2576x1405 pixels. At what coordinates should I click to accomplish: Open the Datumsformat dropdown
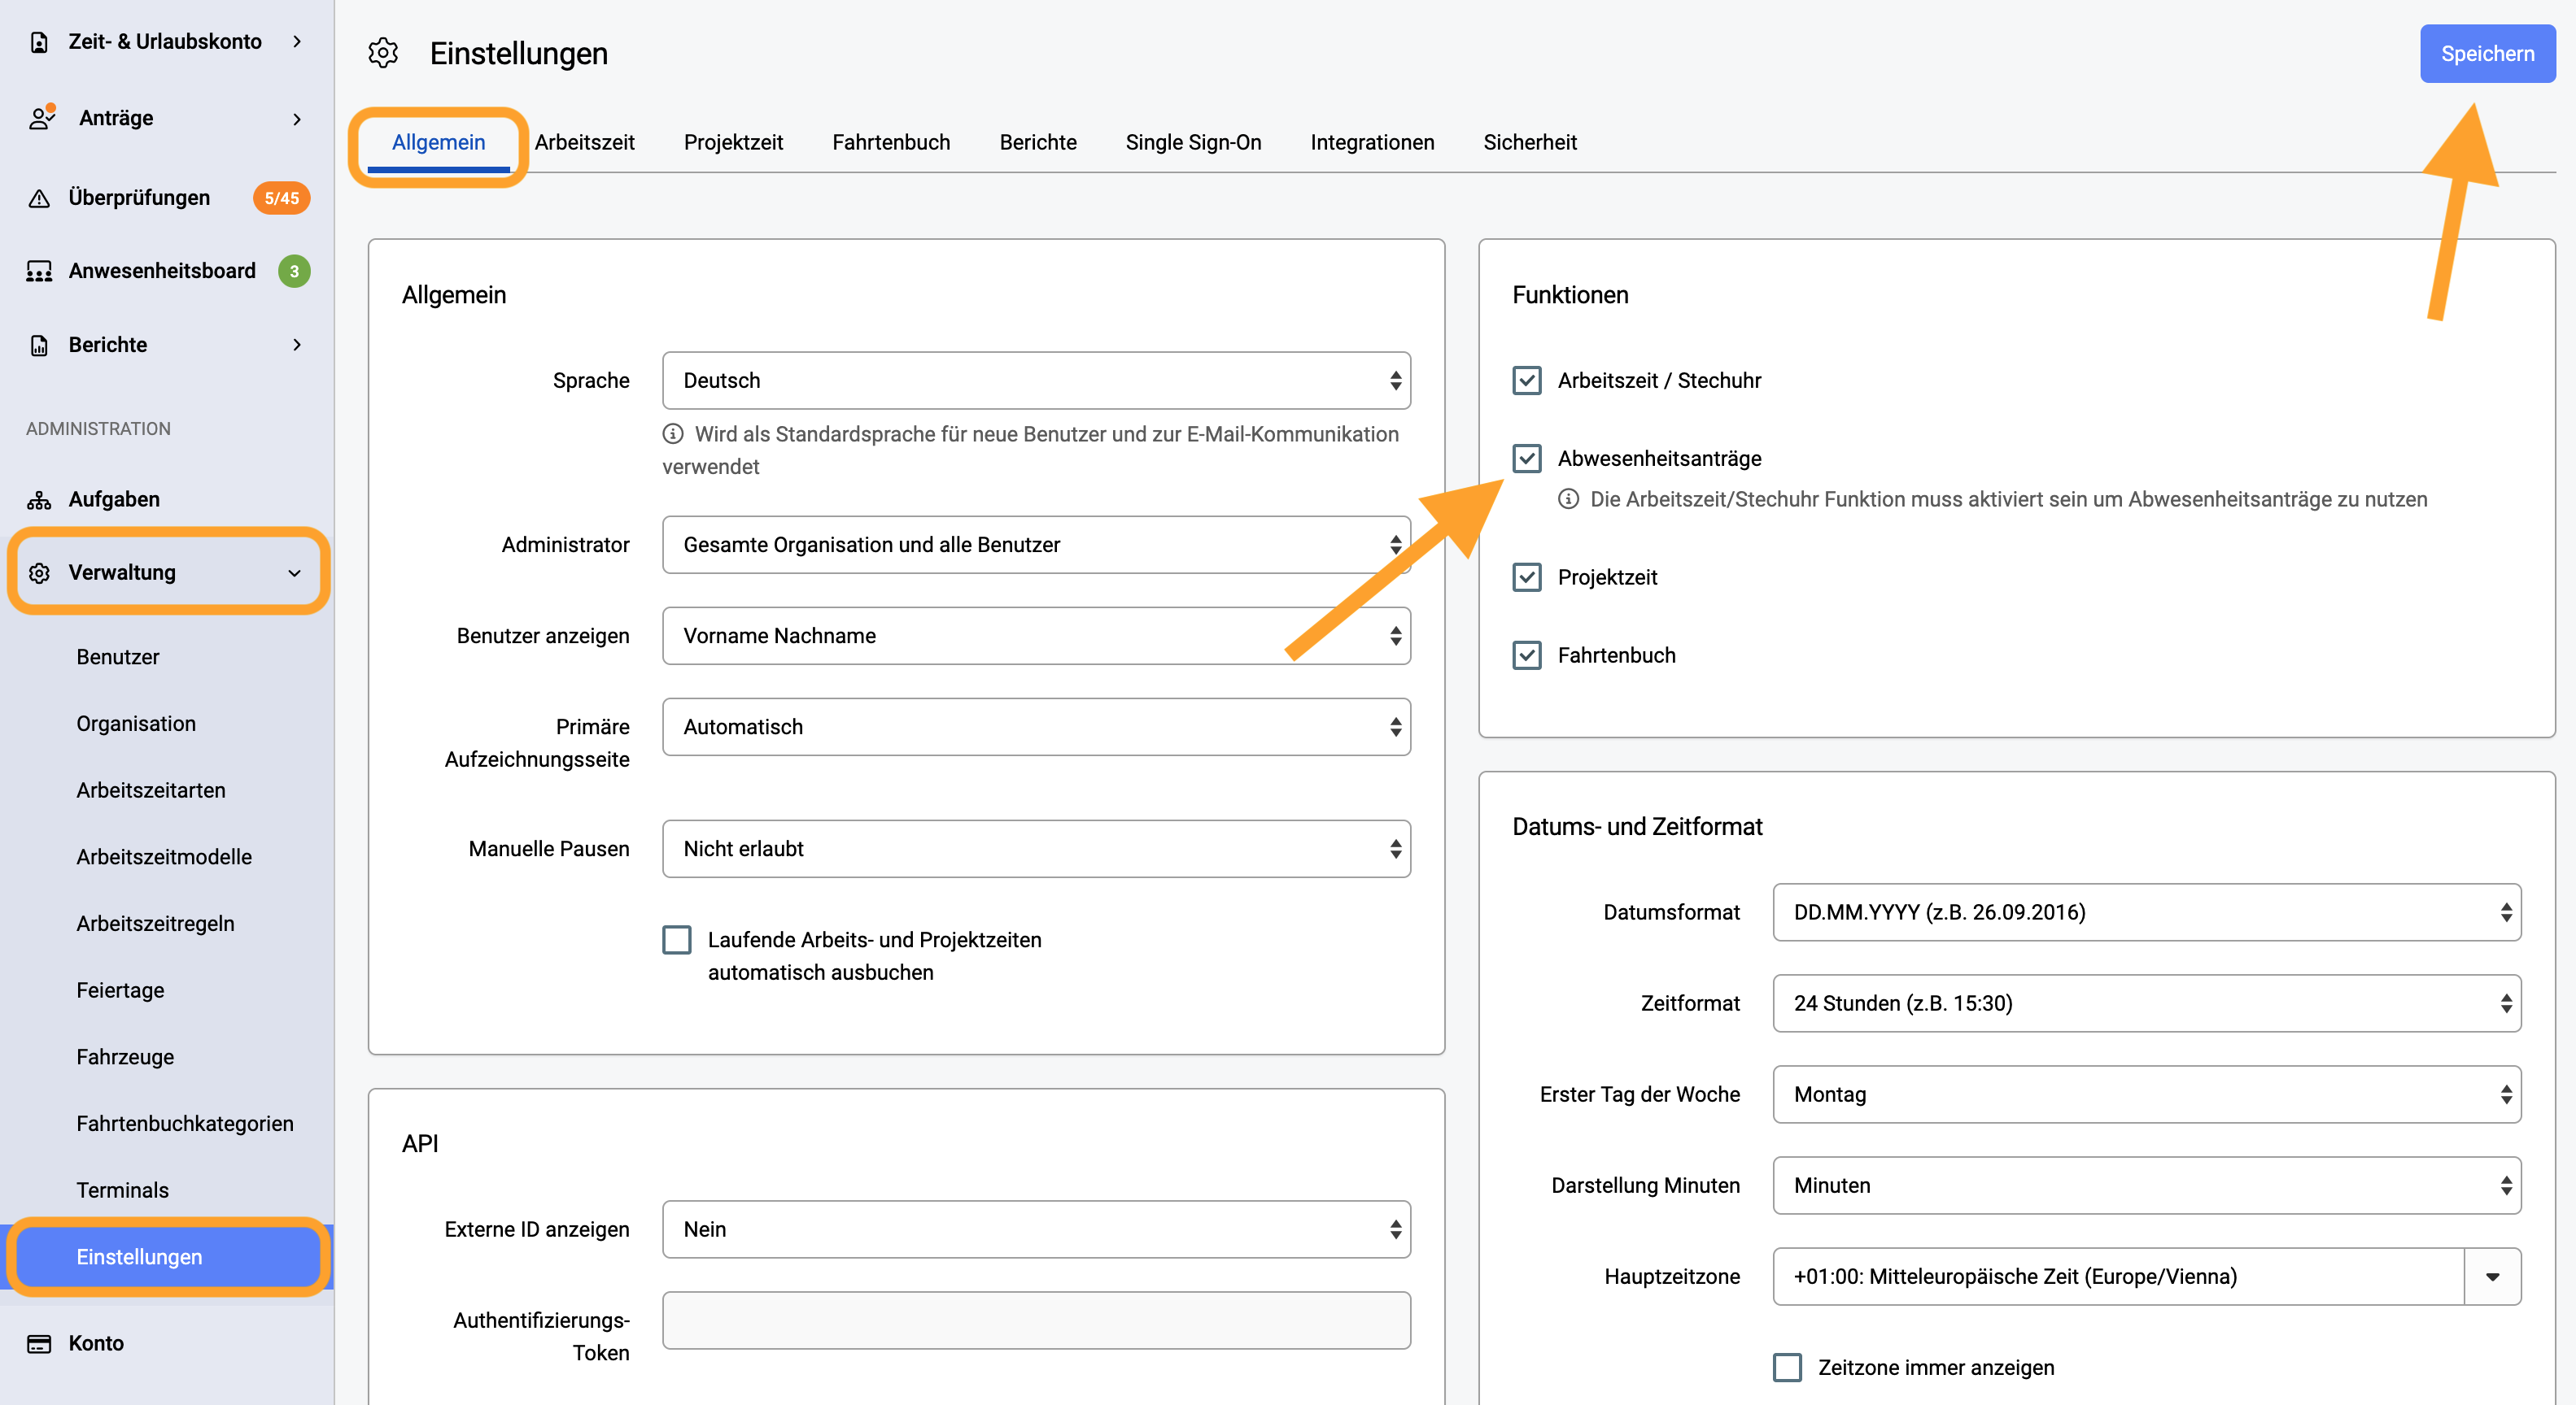point(2147,912)
